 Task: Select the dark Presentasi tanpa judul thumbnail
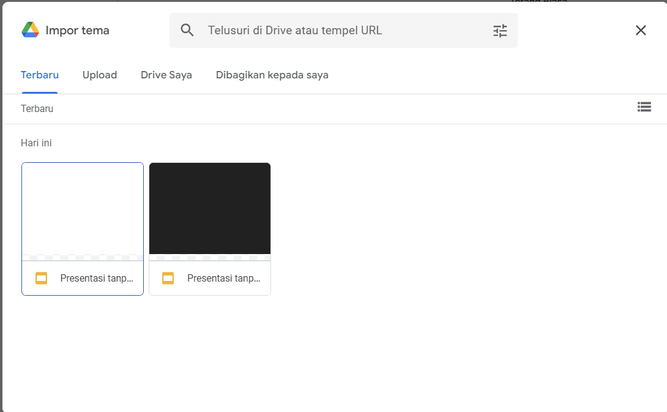pos(210,208)
